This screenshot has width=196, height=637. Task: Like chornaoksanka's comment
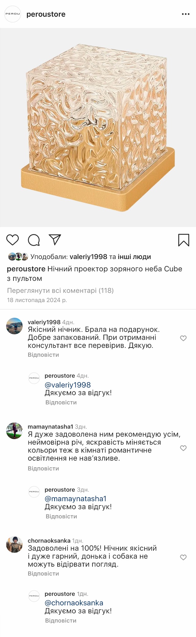click(x=183, y=557)
